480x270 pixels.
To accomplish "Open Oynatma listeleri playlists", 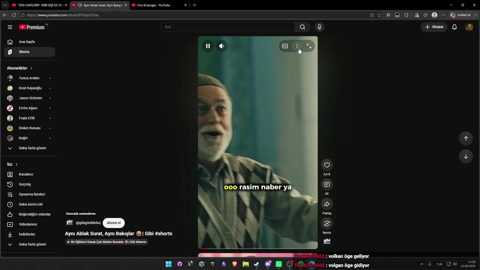I will coord(30,194).
